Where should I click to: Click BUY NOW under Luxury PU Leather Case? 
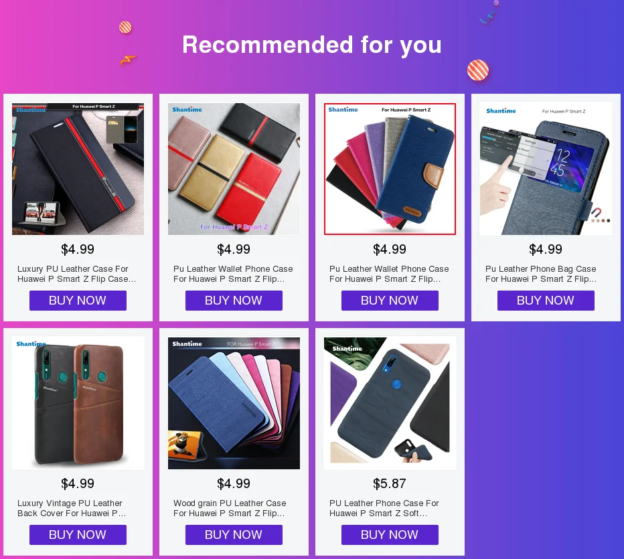[78, 301]
